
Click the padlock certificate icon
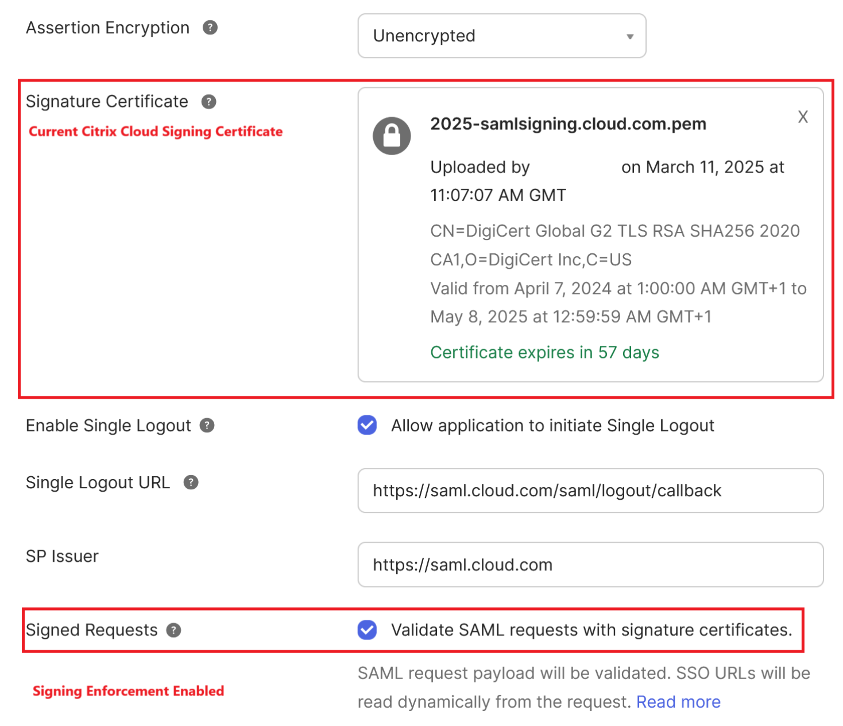point(392,136)
